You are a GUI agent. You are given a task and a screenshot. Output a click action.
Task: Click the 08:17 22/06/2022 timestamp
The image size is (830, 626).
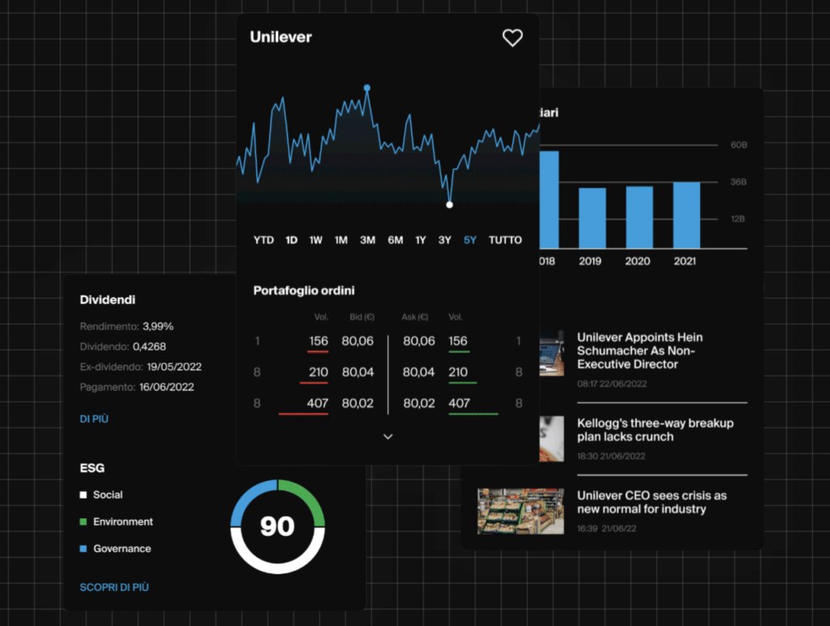point(612,384)
